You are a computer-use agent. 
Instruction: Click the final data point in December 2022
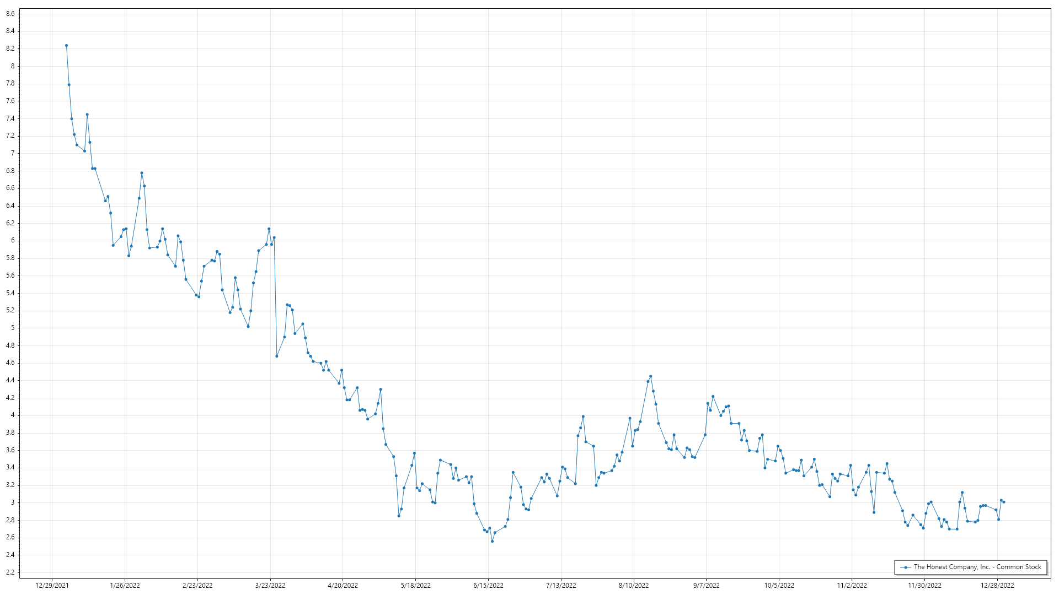1004,502
